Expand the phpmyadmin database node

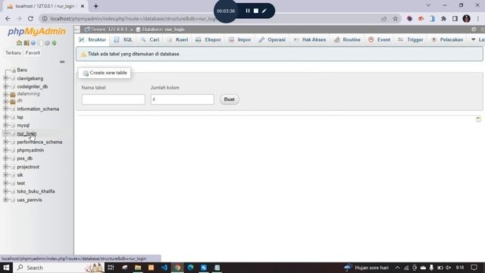click(x=5, y=150)
